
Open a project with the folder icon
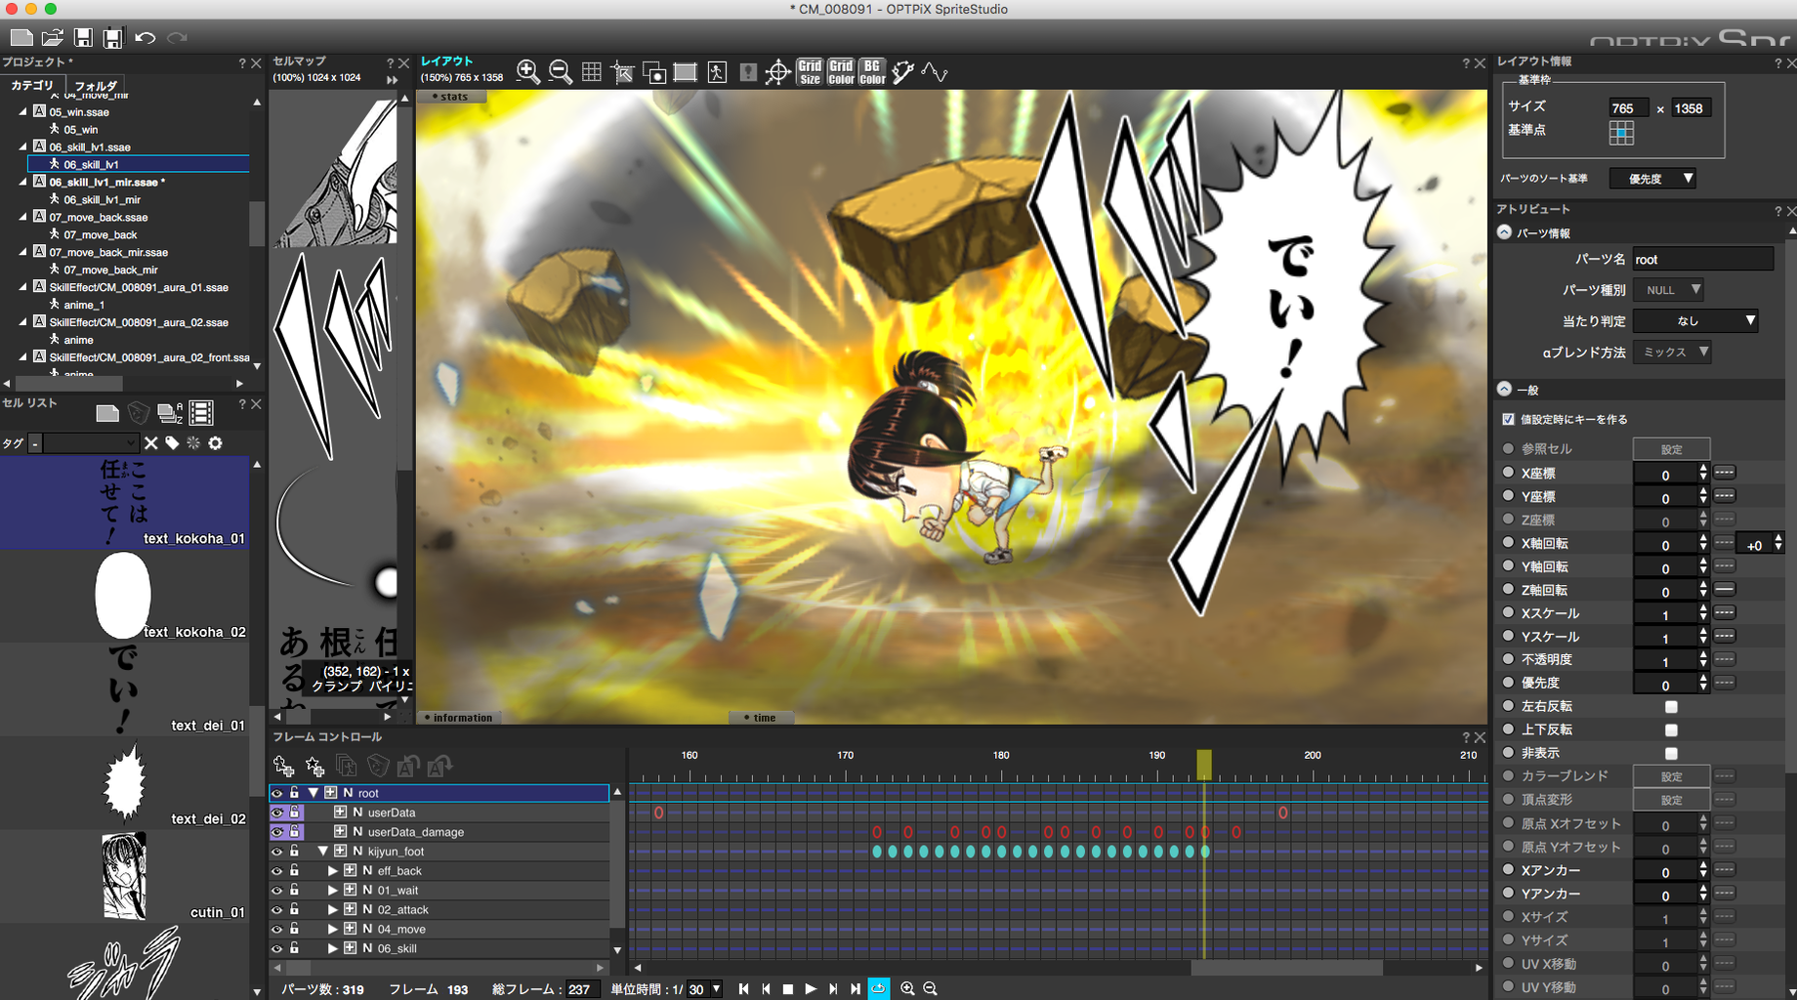point(53,38)
